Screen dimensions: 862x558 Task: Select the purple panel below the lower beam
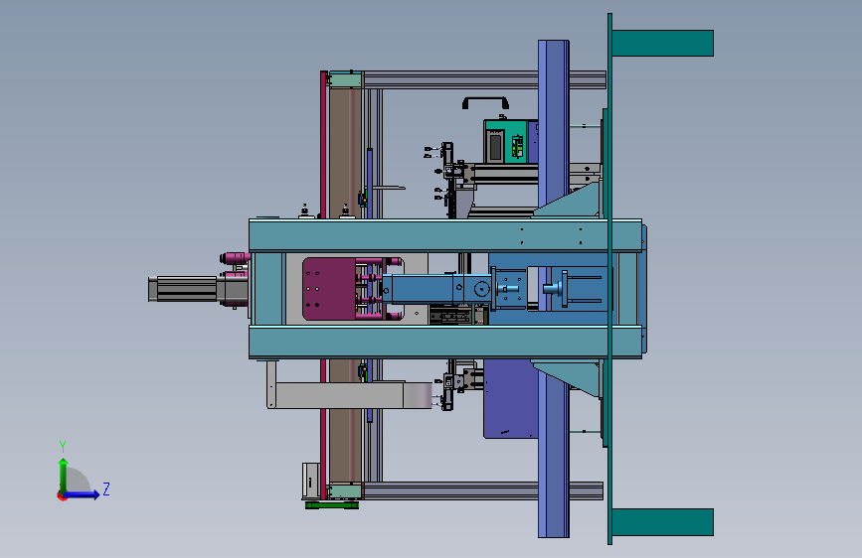[510, 399]
